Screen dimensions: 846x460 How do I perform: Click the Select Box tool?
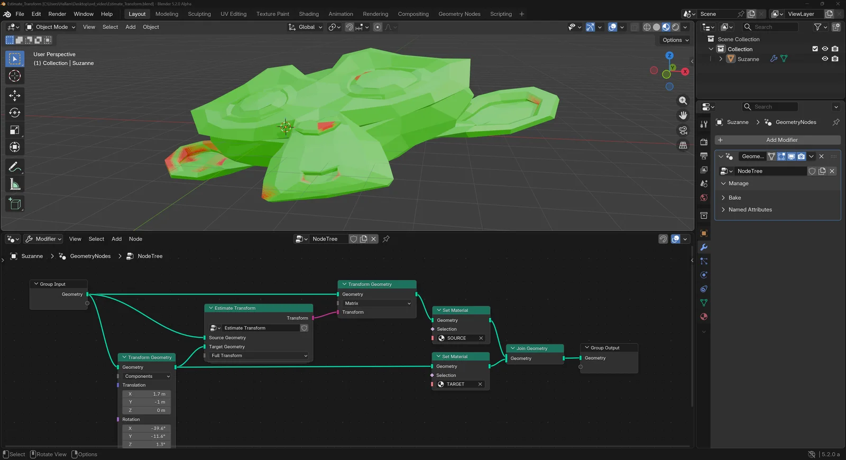pos(15,59)
